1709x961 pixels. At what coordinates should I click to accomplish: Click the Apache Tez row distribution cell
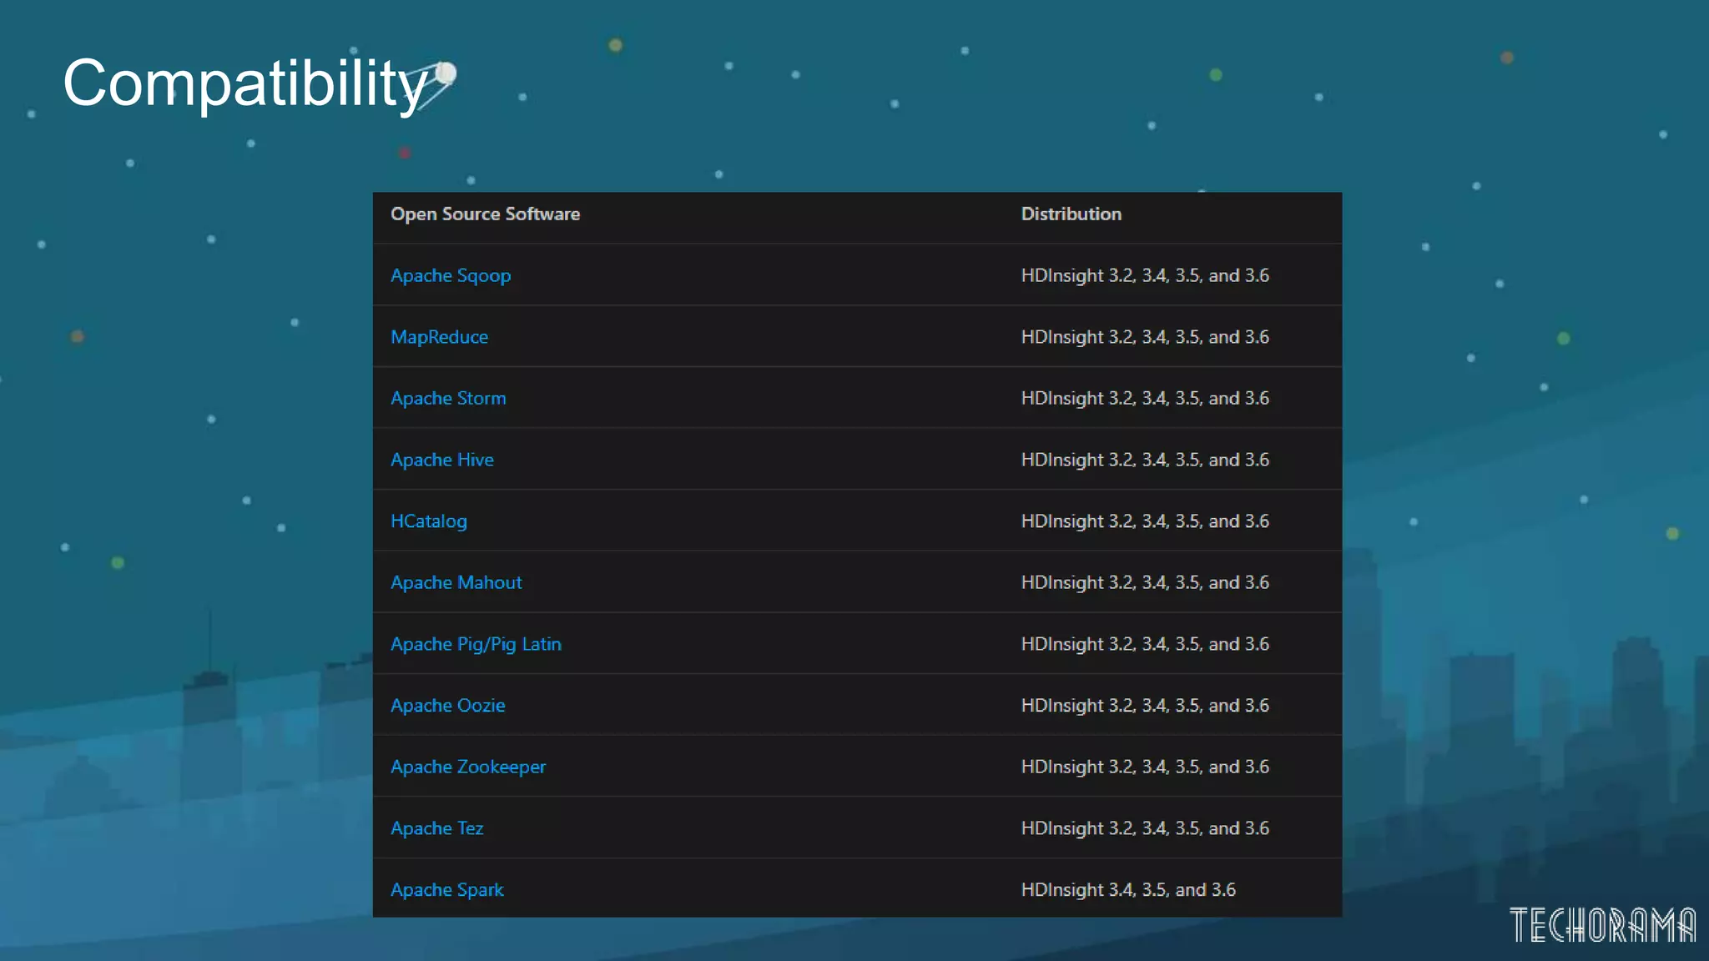1144,828
